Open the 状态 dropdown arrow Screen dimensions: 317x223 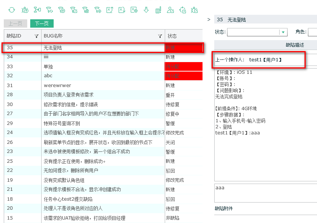(283, 32)
